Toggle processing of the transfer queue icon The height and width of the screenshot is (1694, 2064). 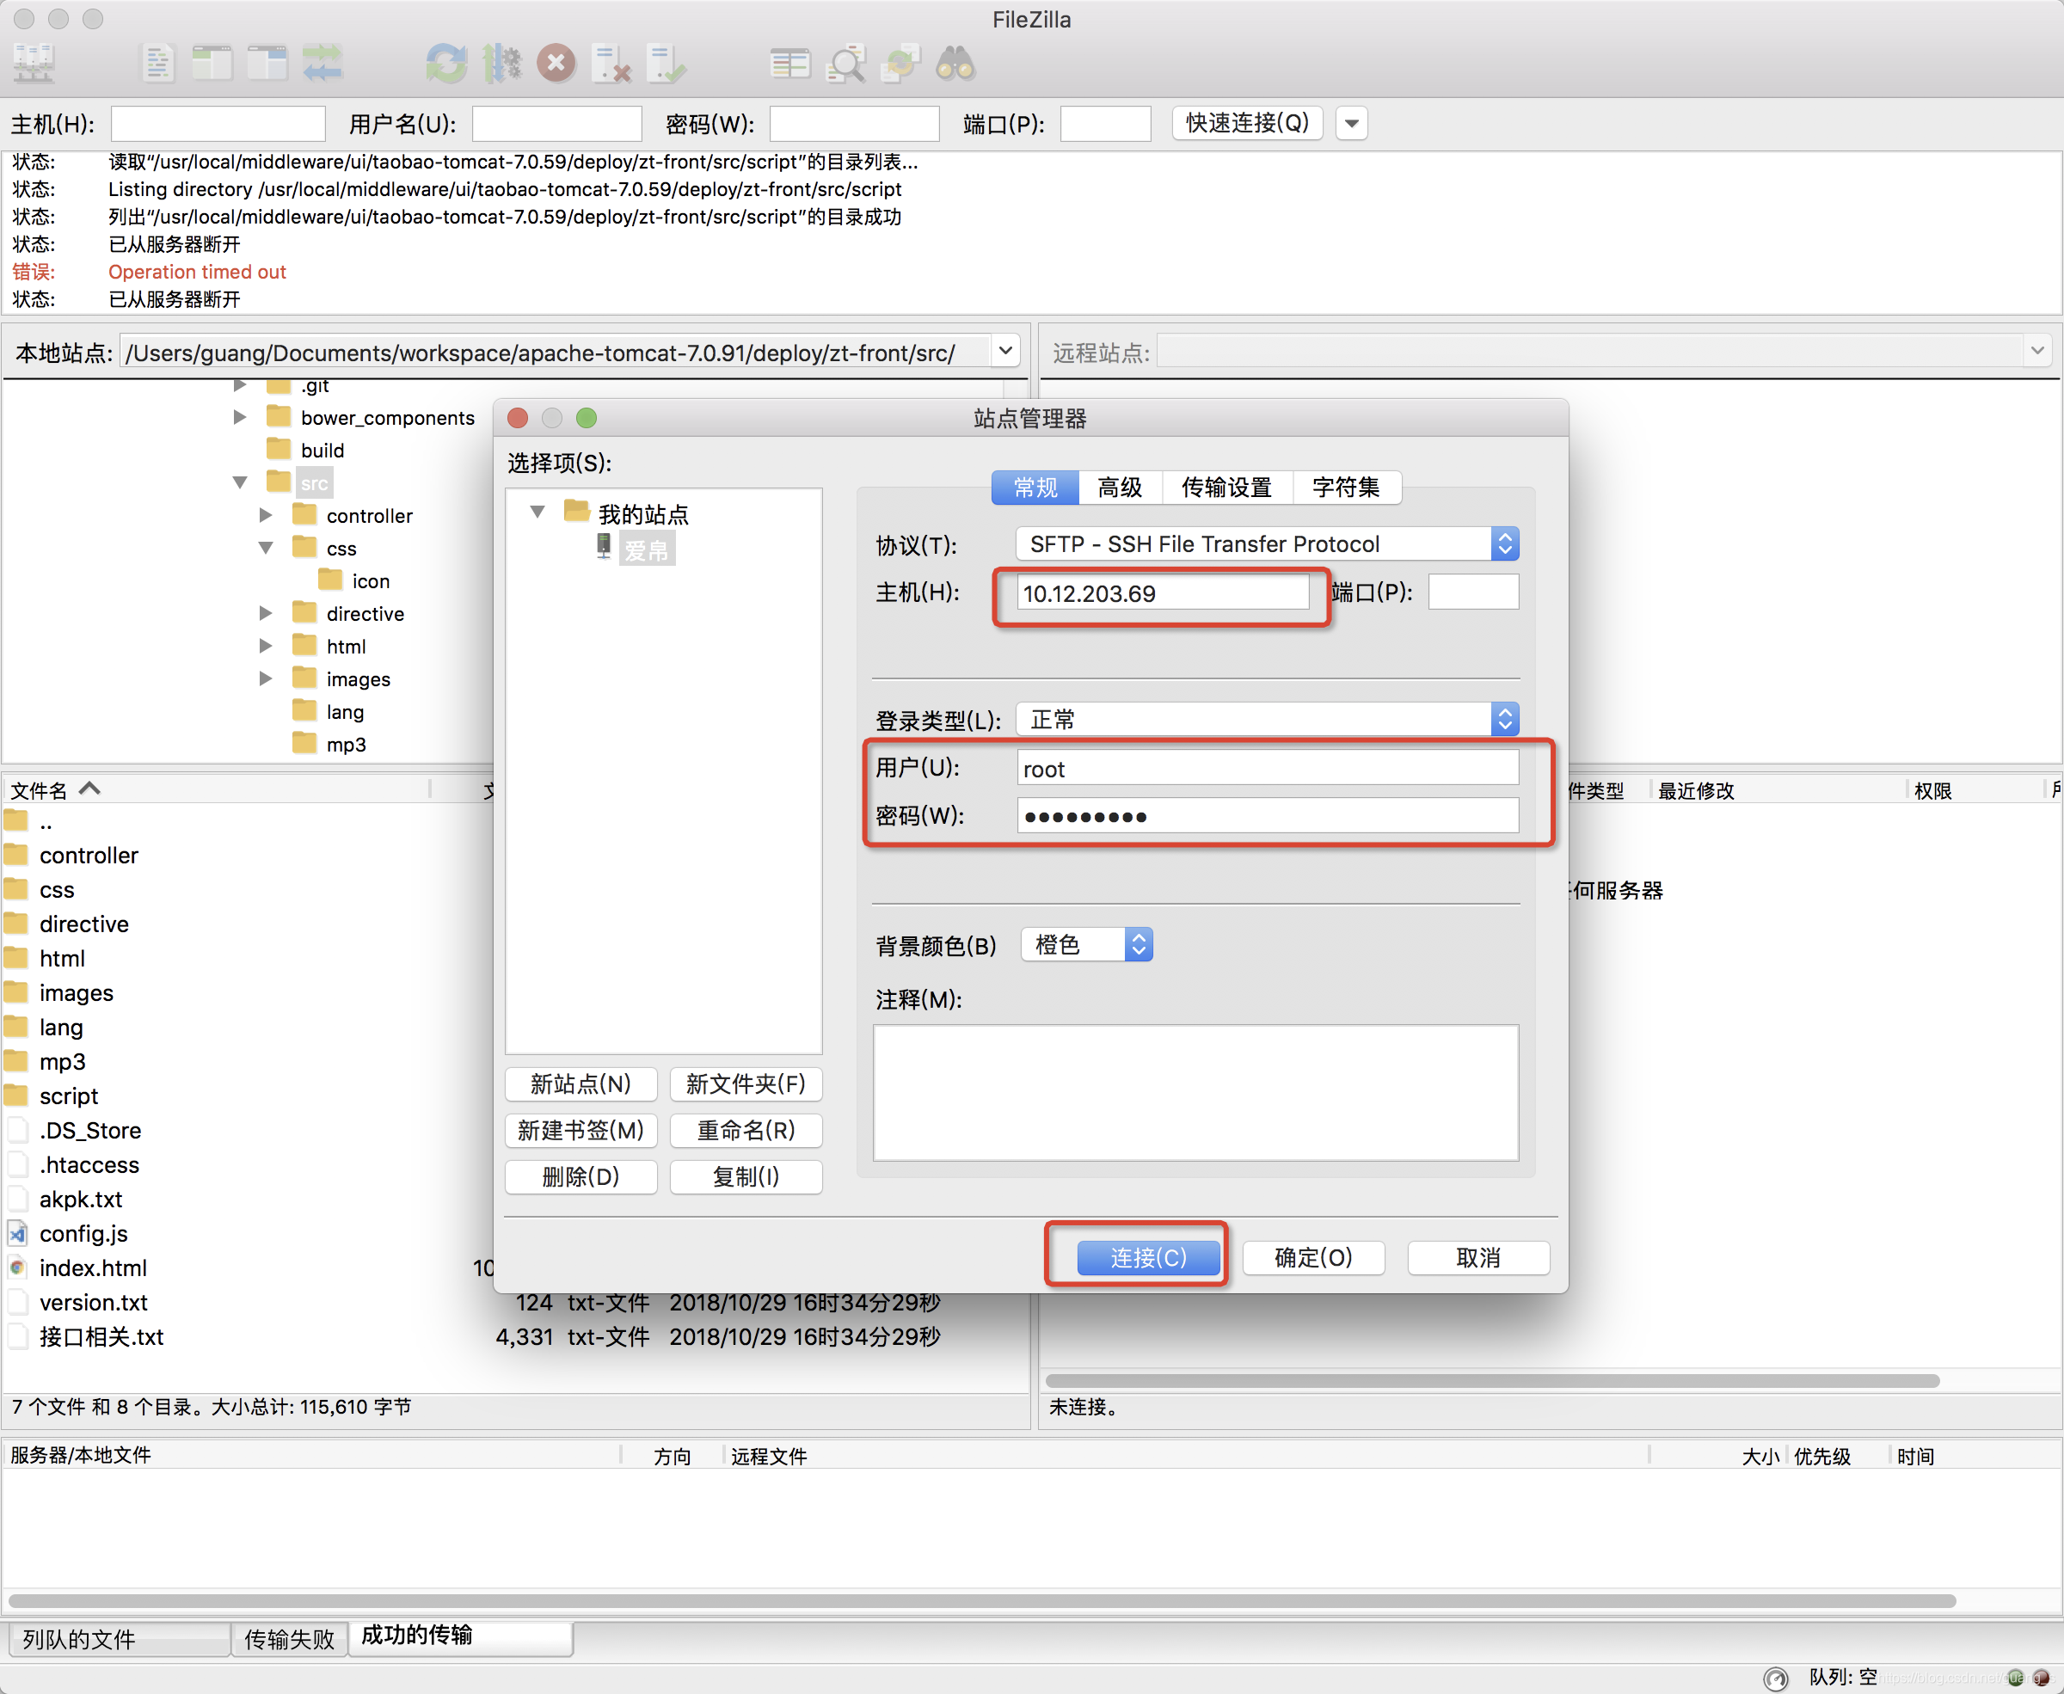click(501, 64)
